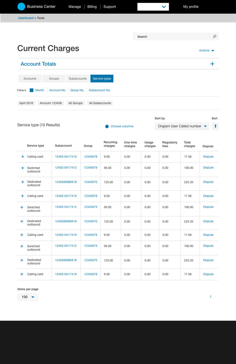Viewport: 236px width, 364px height.
Task: Click the All Subaccounts filter chip
Action: pyautogui.click(x=100, y=103)
